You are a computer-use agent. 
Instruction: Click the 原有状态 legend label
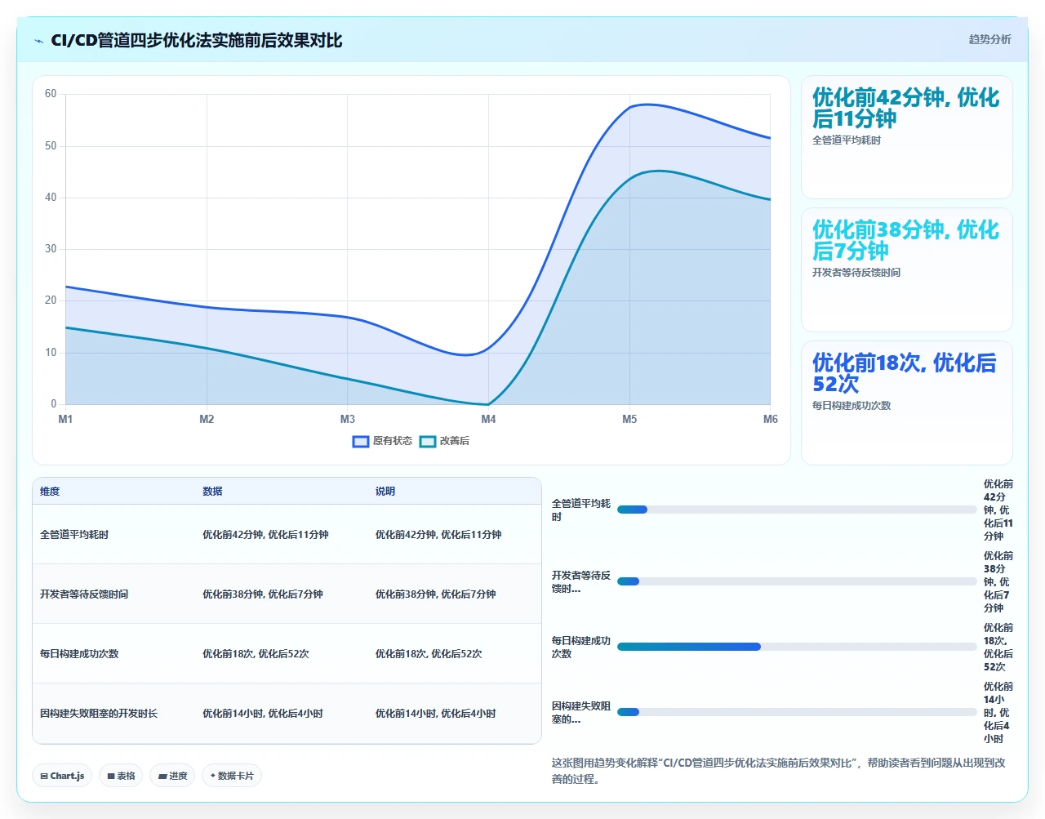pos(393,441)
